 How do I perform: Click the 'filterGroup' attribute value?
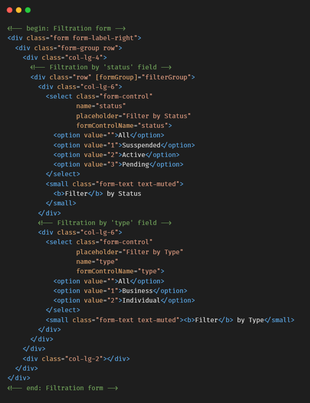[x=166, y=77]
